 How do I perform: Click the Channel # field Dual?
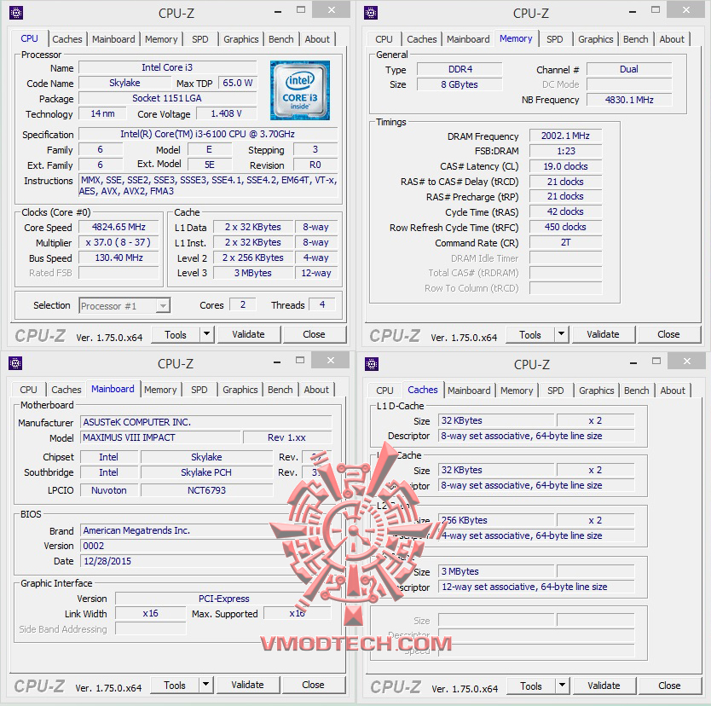tap(629, 69)
